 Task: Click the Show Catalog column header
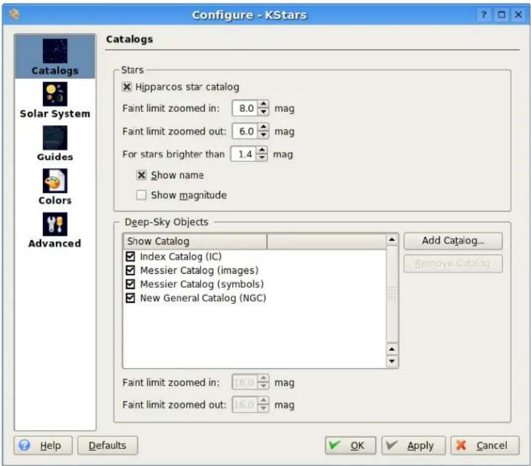click(195, 241)
